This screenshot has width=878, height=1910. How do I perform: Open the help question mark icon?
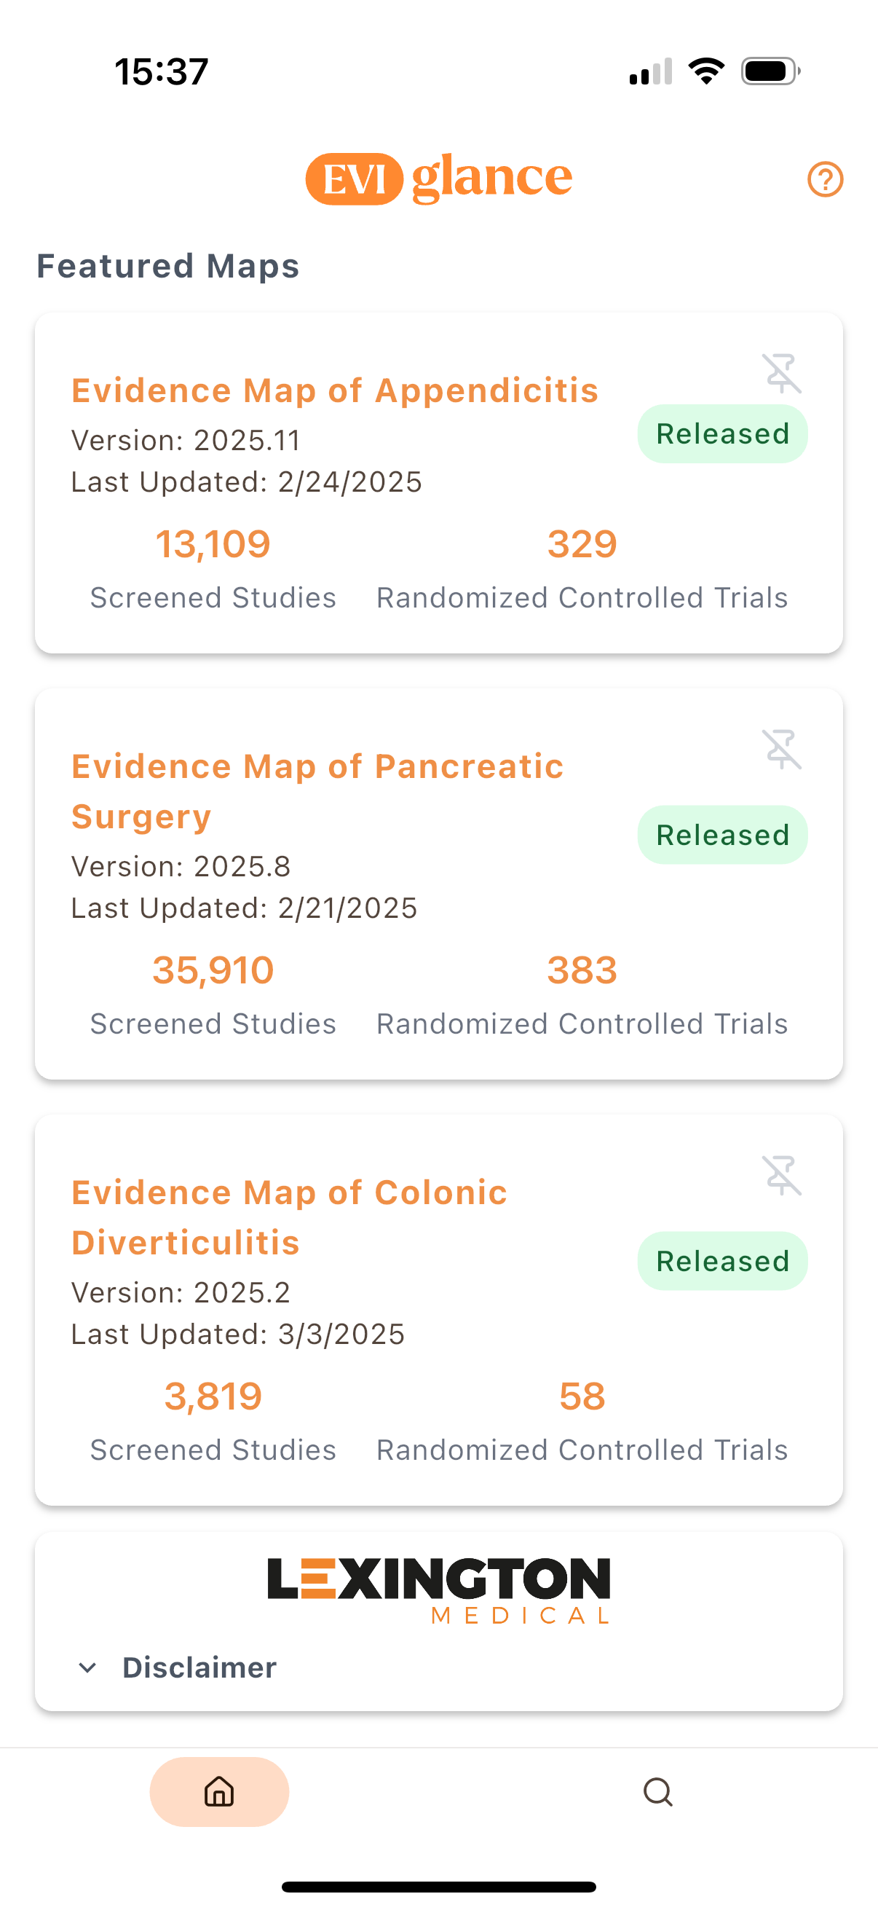tap(825, 179)
